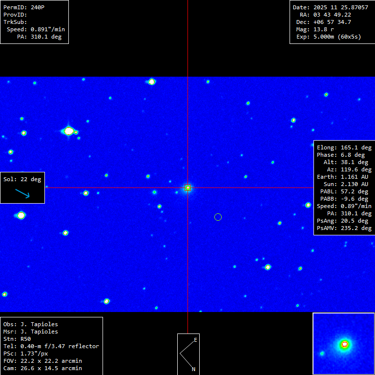Click the brightest saturated star at upper left

point(69,131)
